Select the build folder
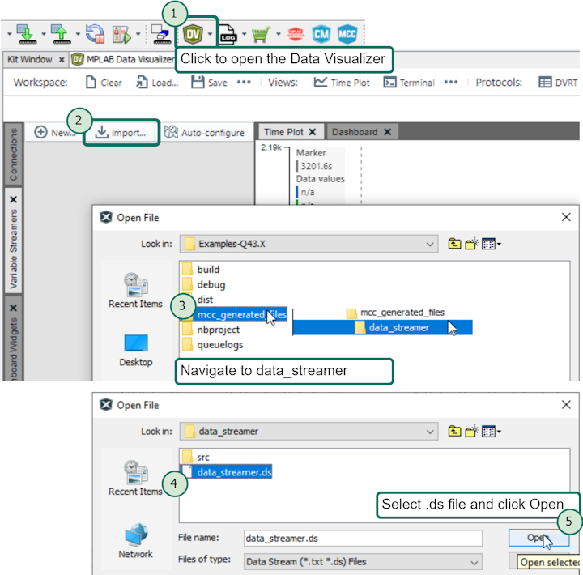 [201, 269]
